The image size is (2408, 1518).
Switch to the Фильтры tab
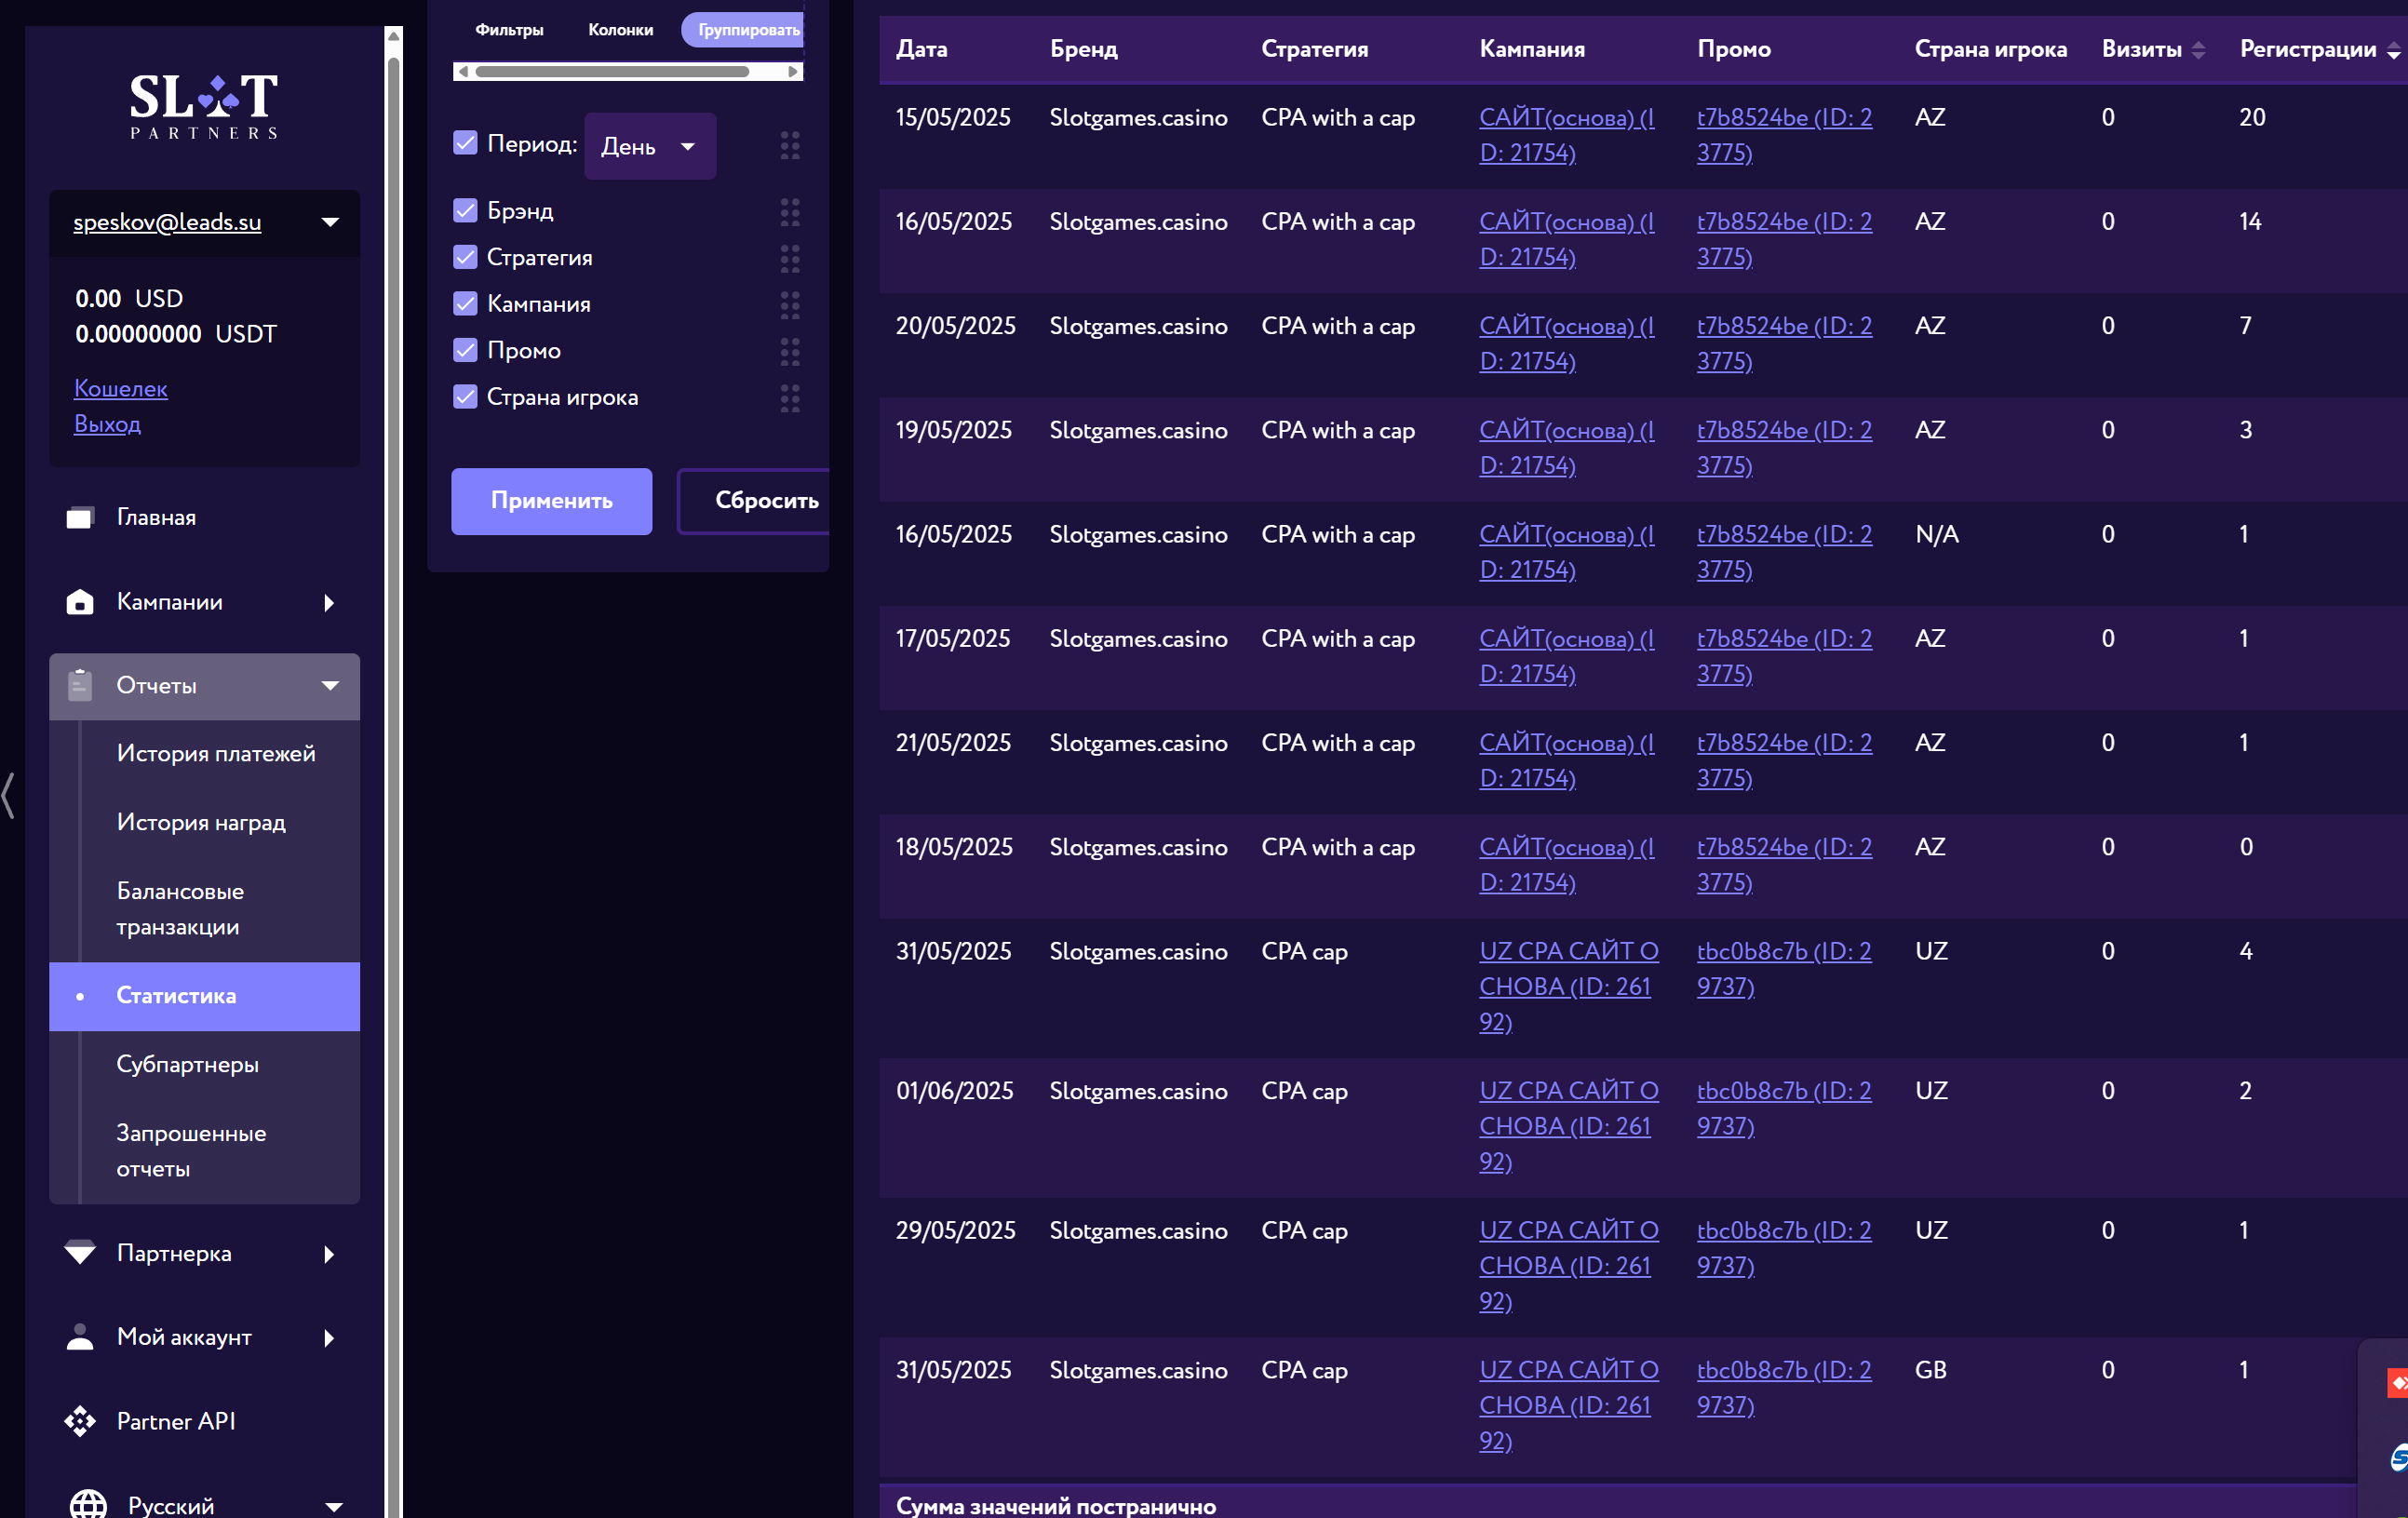tap(509, 30)
